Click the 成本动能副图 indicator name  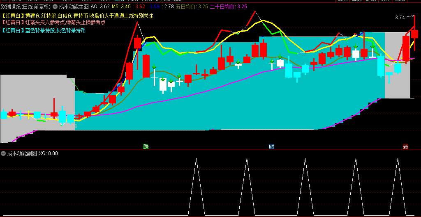pyautogui.click(x=22, y=153)
